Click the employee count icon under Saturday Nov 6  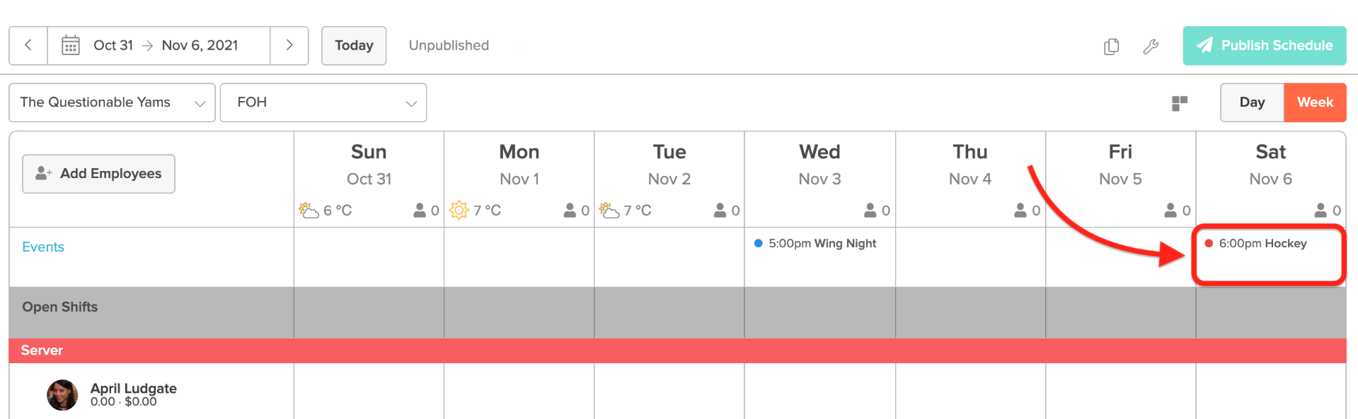pos(1320,210)
